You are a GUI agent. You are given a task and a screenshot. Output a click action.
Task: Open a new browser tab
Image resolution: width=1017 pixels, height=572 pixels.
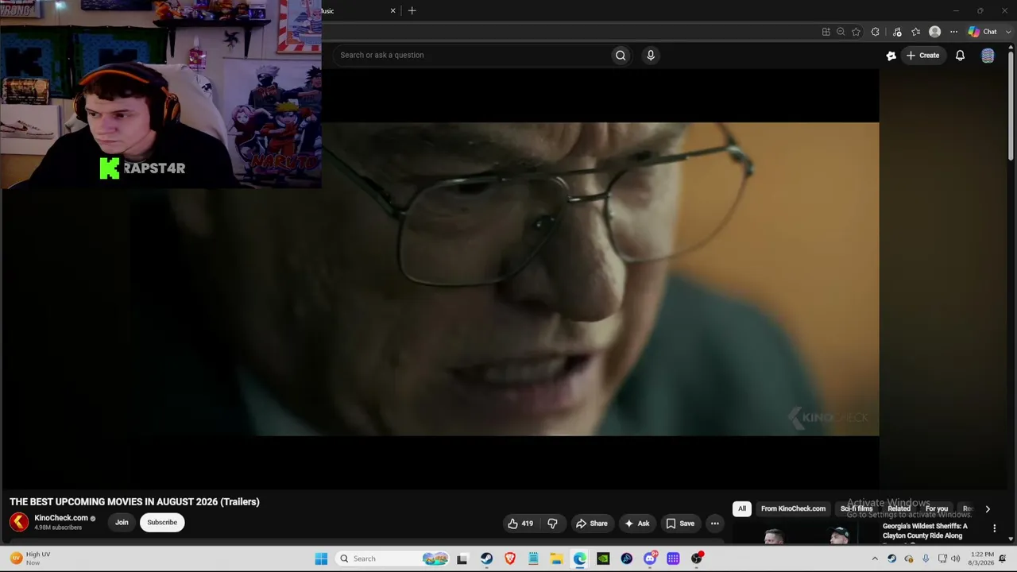pos(412,11)
